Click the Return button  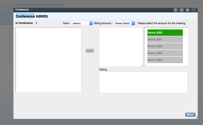190,115
